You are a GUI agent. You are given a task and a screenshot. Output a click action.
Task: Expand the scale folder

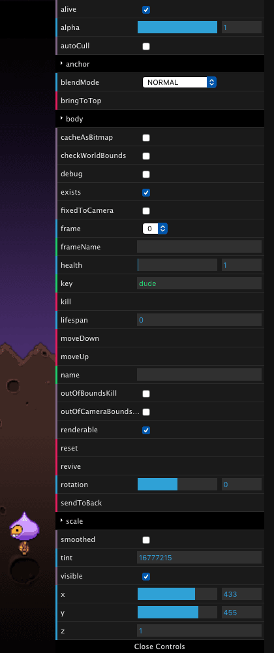pyautogui.click(x=160, y=521)
